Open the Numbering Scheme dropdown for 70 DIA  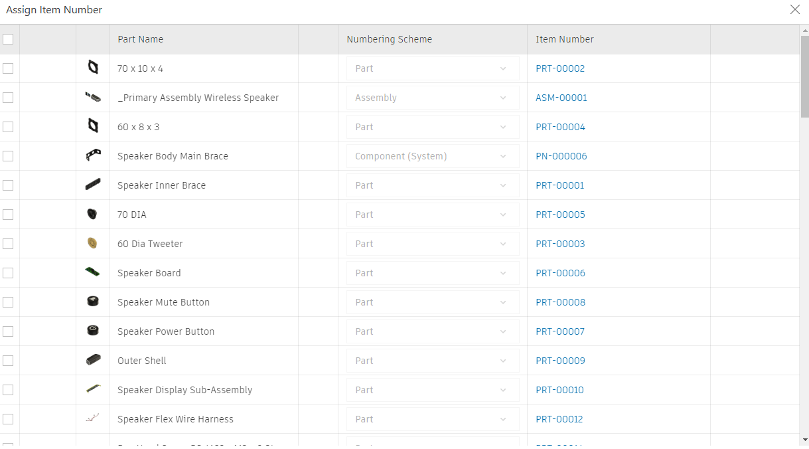(x=432, y=215)
